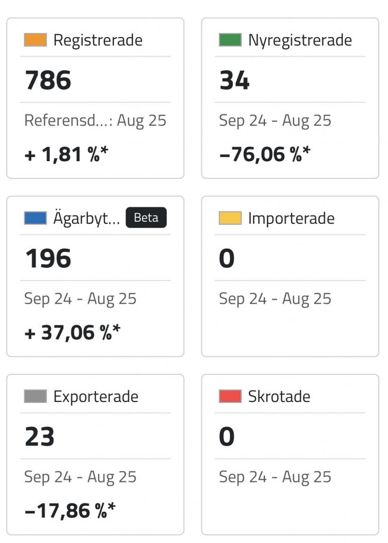Click the yellow Importerade color swatch
The image size is (388, 543).
(x=230, y=218)
